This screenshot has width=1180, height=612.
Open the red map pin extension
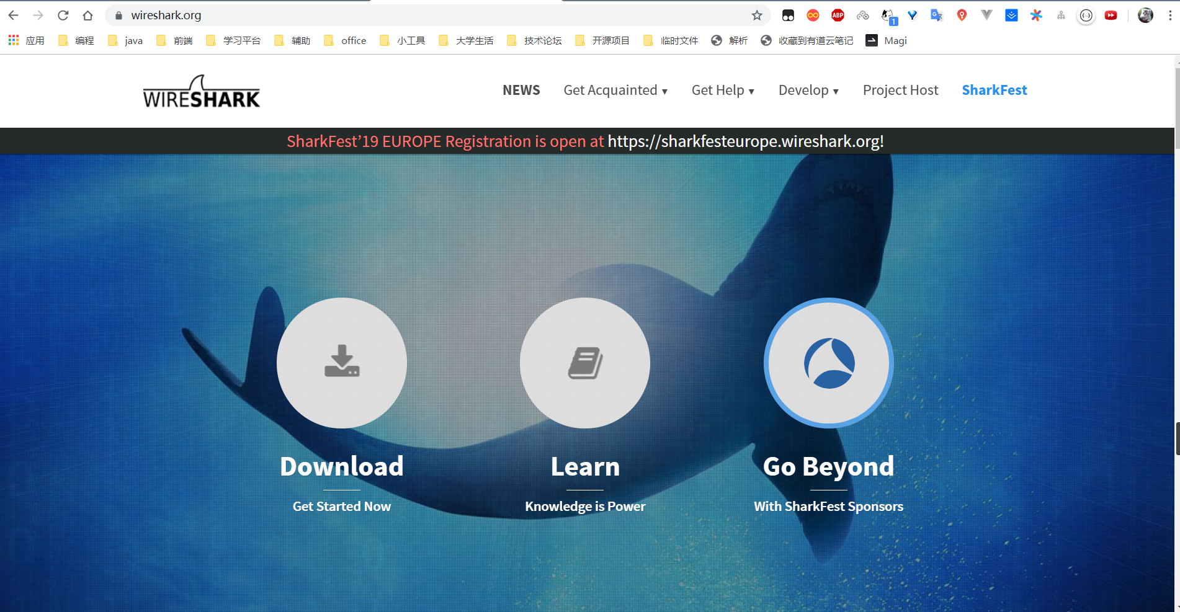[x=962, y=16]
